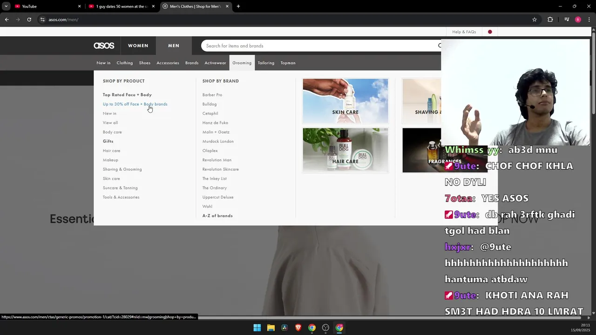596x335 pixels.
Task: Open Revolution Skincare brand
Action: tap(221, 169)
